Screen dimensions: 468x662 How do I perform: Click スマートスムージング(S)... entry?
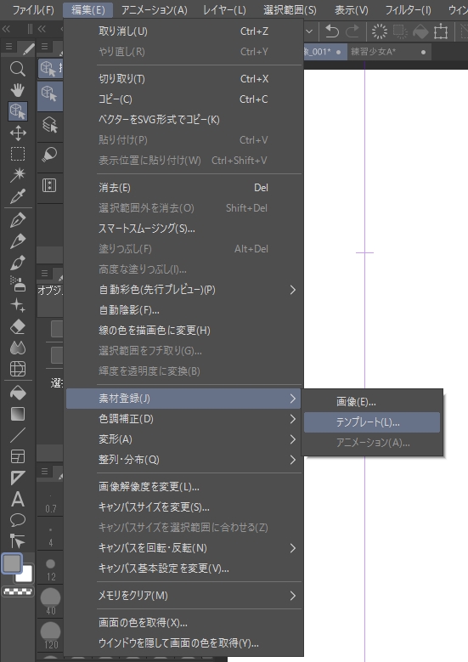coord(183,229)
